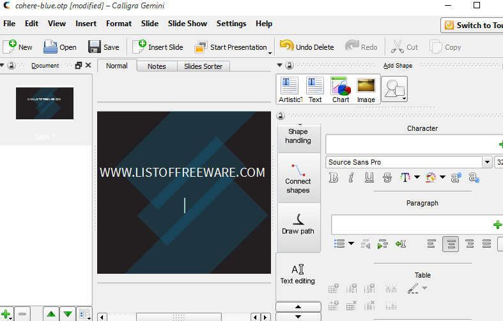This screenshot has width=503, height=321.
Task: Save the presentation with the Save icon
Action: pyautogui.click(x=104, y=47)
